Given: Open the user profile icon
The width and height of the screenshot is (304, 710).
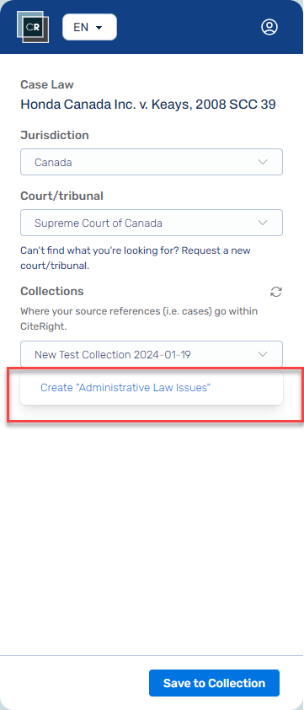Looking at the screenshot, I should 269,27.
